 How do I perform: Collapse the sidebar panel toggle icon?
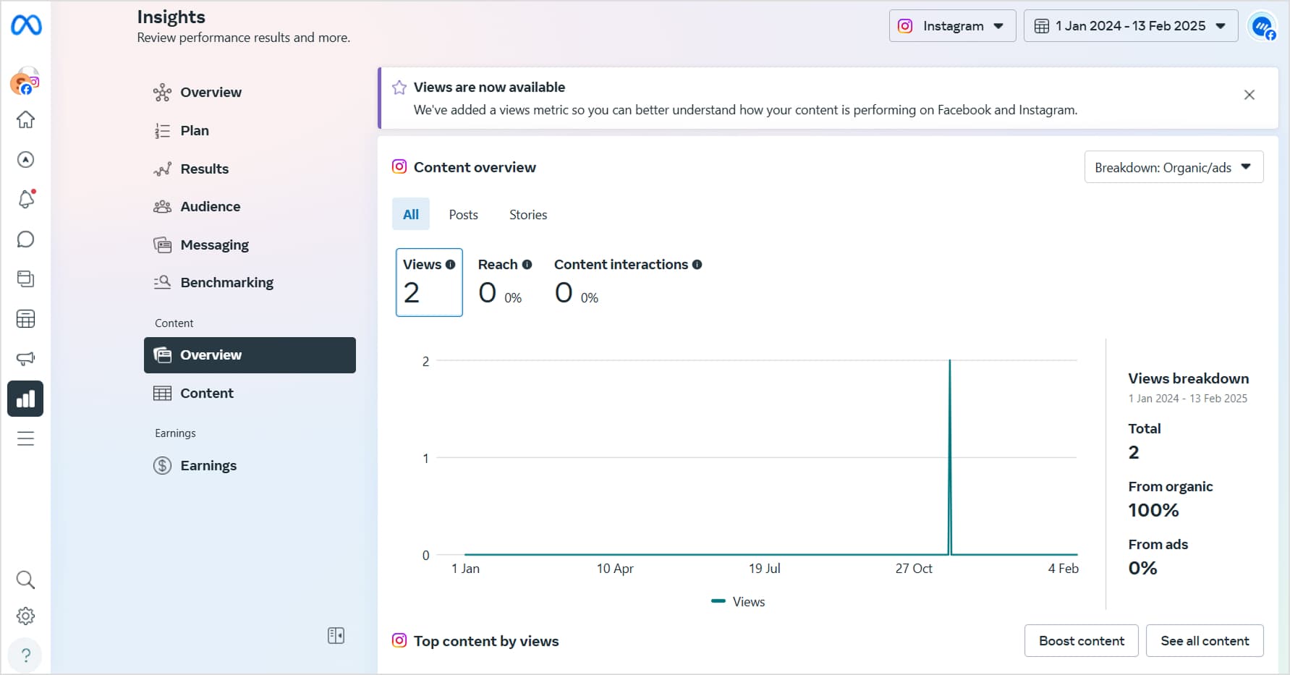point(336,635)
